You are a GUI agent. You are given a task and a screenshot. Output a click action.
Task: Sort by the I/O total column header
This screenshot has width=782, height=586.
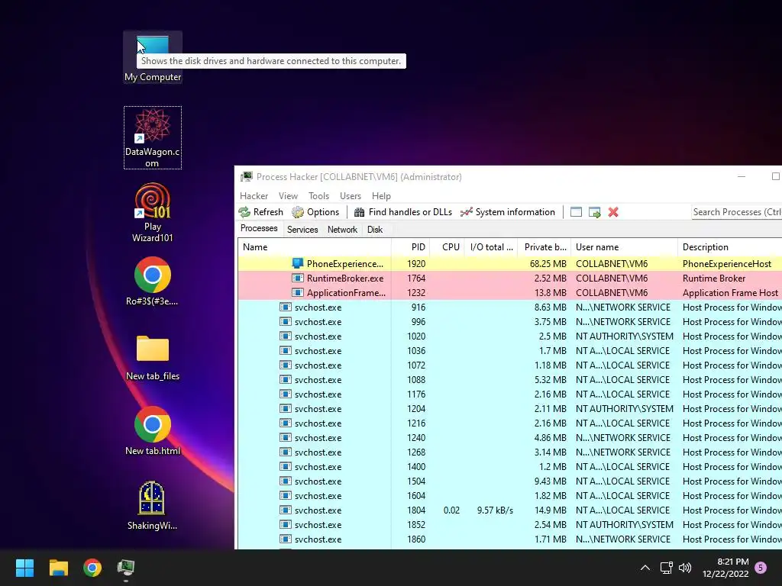click(491, 247)
